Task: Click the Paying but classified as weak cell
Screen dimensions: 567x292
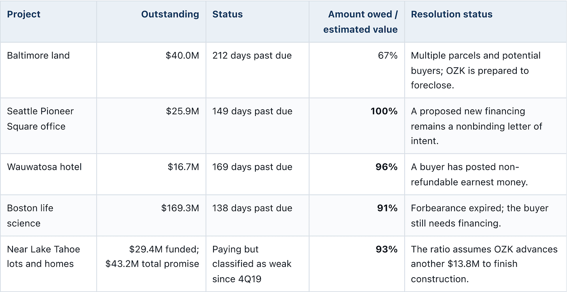Action: tap(252, 264)
